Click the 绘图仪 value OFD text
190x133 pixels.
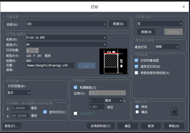(x=29, y=61)
